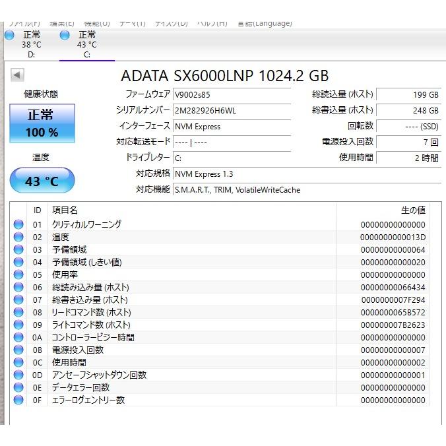The height and width of the screenshot is (446, 446).
Task: Click the power on hours value 2 時間
Action: tap(409, 158)
